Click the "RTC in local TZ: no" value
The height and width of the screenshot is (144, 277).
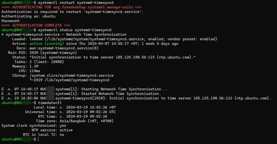point(62,135)
